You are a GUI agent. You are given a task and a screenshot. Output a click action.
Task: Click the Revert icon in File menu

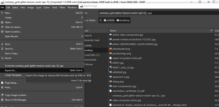2,58
